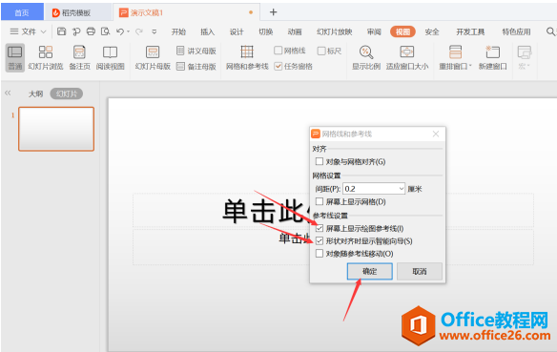Click 取消 to cancel dialog
The image size is (557, 352).
click(x=419, y=271)
